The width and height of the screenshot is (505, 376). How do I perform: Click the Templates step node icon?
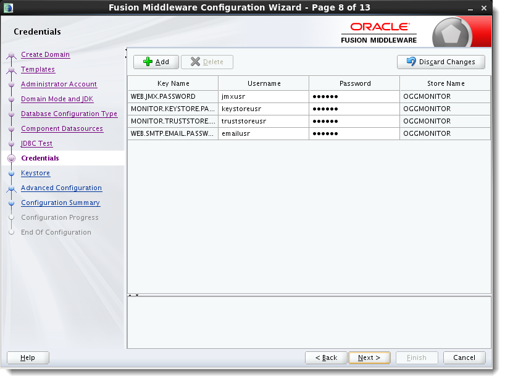(12, 70)
